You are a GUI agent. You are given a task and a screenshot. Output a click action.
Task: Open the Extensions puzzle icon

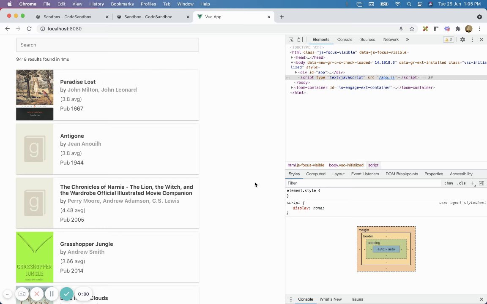tap(458, 29)
